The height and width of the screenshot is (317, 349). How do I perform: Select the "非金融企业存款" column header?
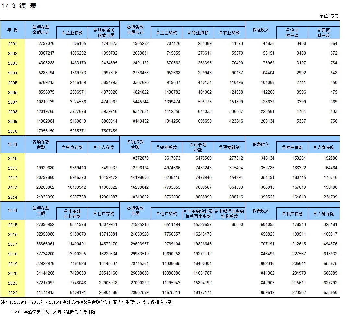coord(72,214)
